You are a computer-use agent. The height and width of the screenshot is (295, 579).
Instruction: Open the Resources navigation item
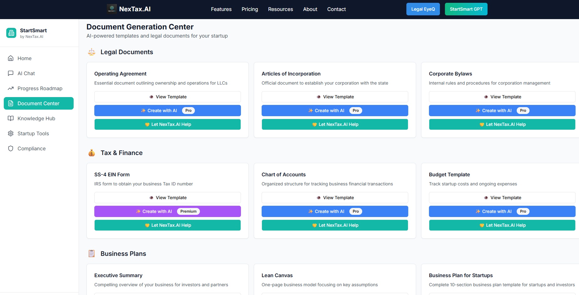[x=280, y=9]
